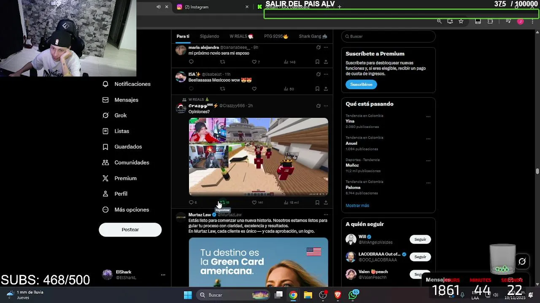The image size is (540, 303).
Task: Open ElShark account switcher menu
Action: 163,275
